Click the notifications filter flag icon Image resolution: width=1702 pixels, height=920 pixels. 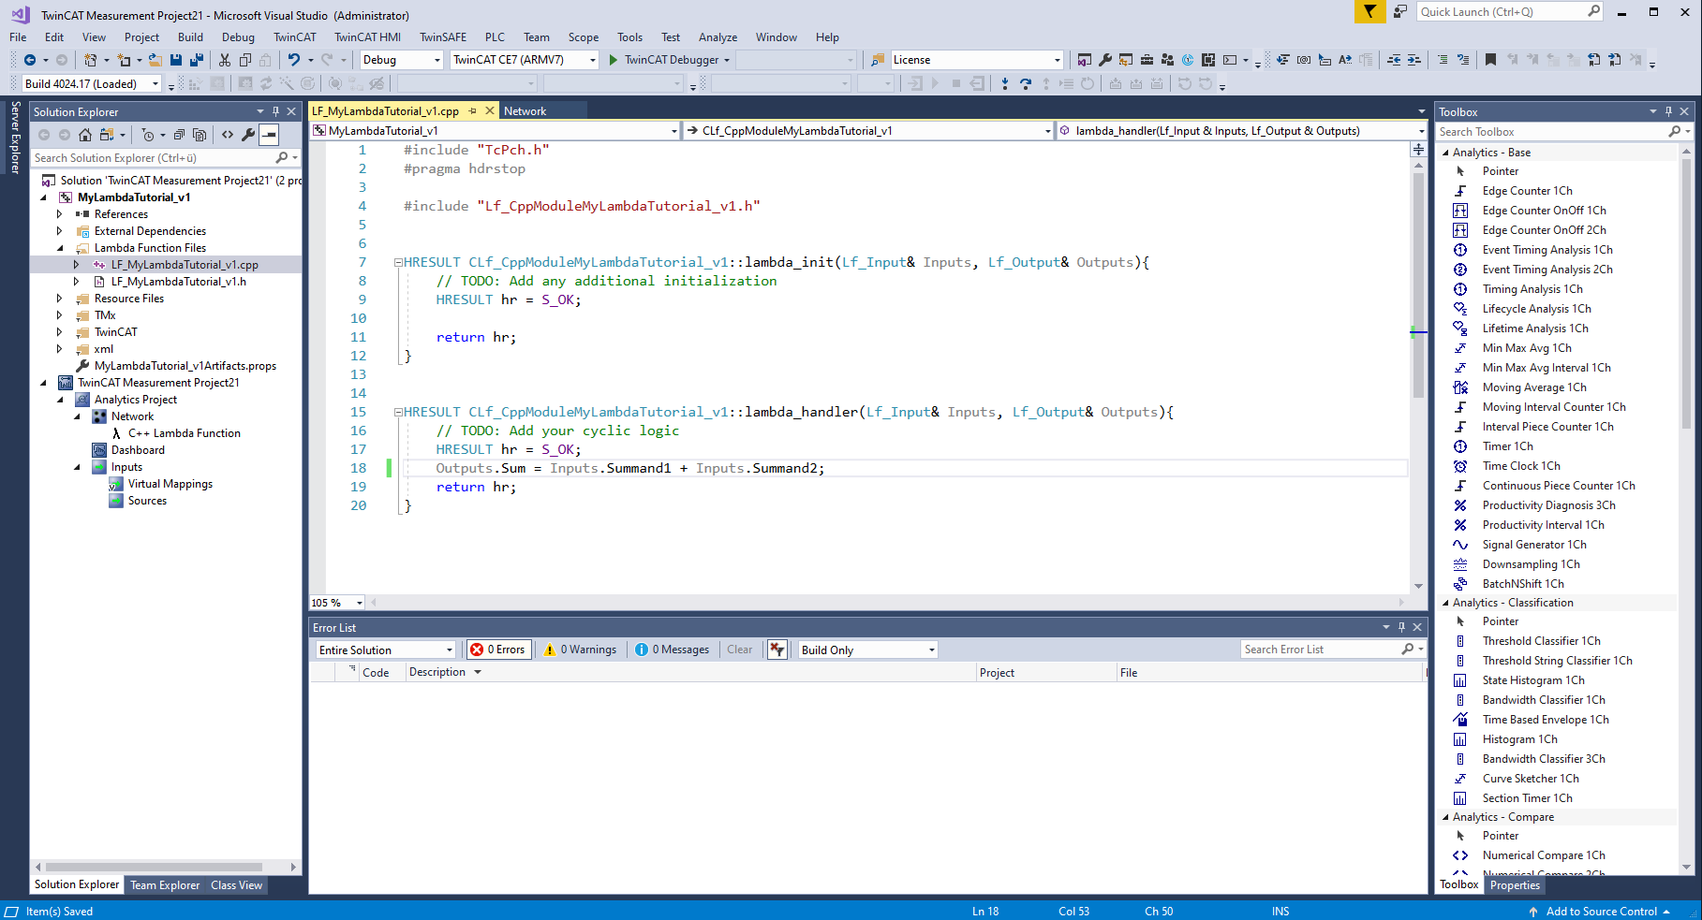click(1369, 12)
